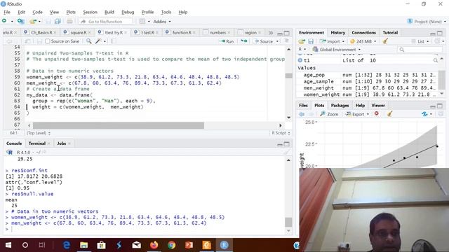The width and height of the screenshot is (449, 252).
Task: Open the New File dropdown arrow
Action: (x=12, y=22)
